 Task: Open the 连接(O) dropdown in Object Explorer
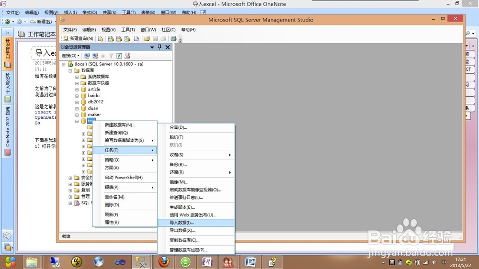point(70,56)
